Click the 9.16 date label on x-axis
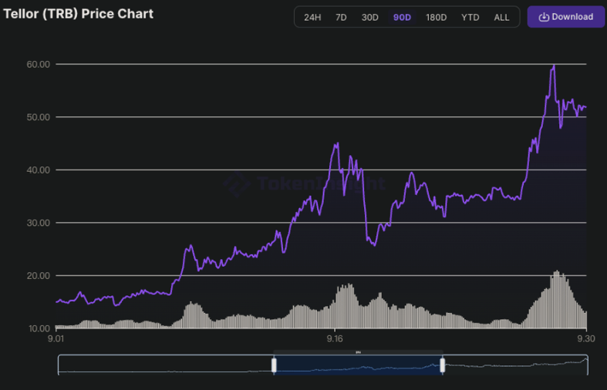607x390 pixels. pos(335,338)
